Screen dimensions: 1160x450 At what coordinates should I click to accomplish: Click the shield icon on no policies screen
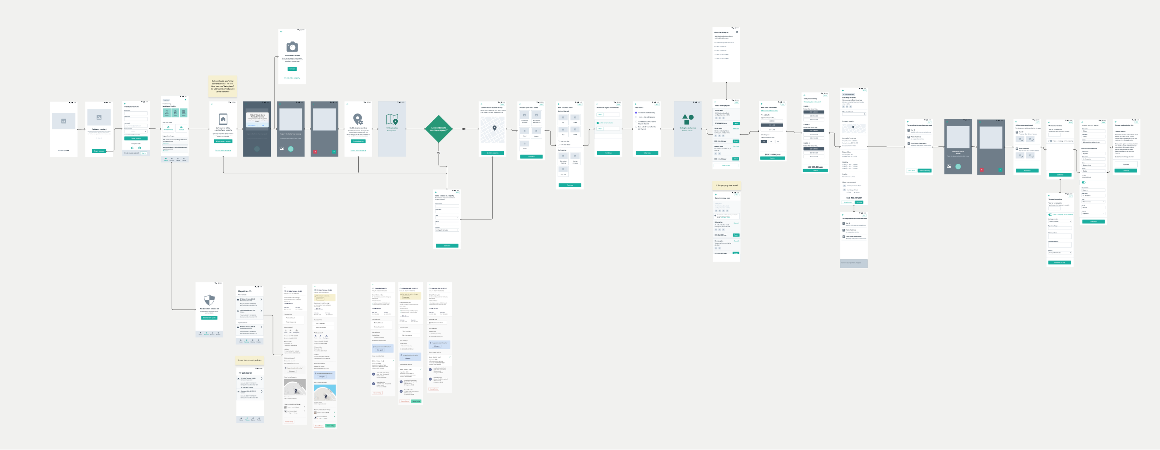pyautogui.click(x=209, y=300)
